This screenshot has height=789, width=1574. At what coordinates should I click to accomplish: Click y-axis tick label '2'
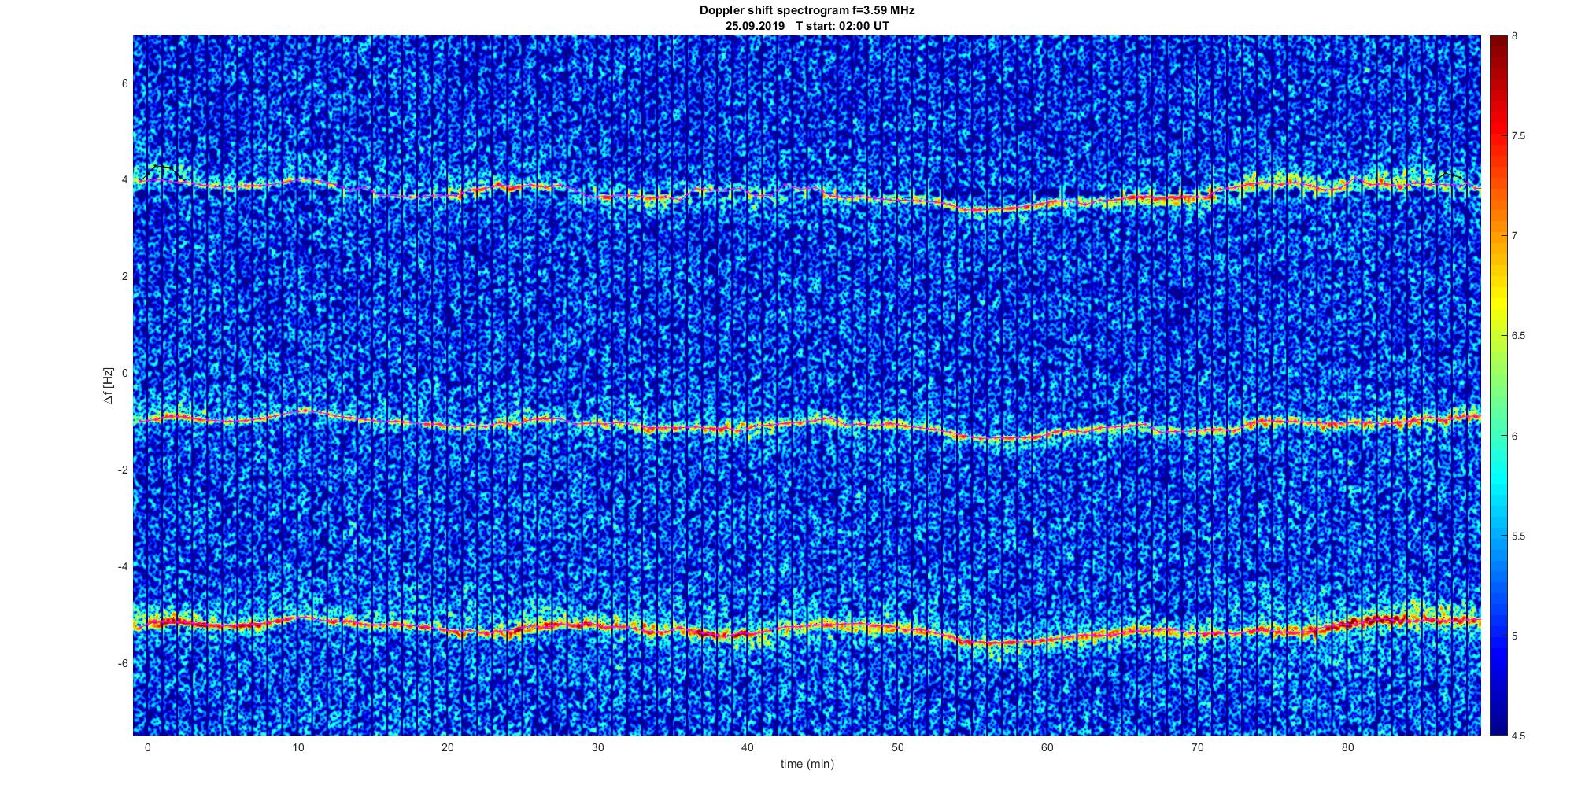click(124, 276)
